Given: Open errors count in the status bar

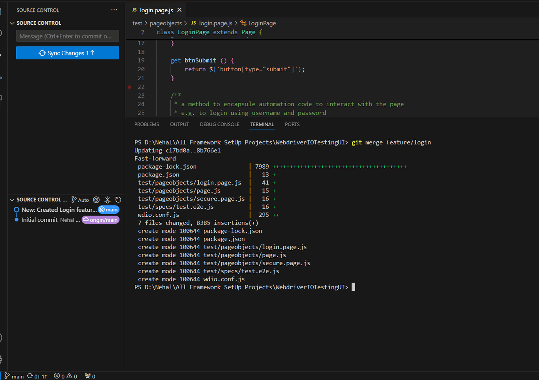Looking at the screenshot, I should click(59, 376).
